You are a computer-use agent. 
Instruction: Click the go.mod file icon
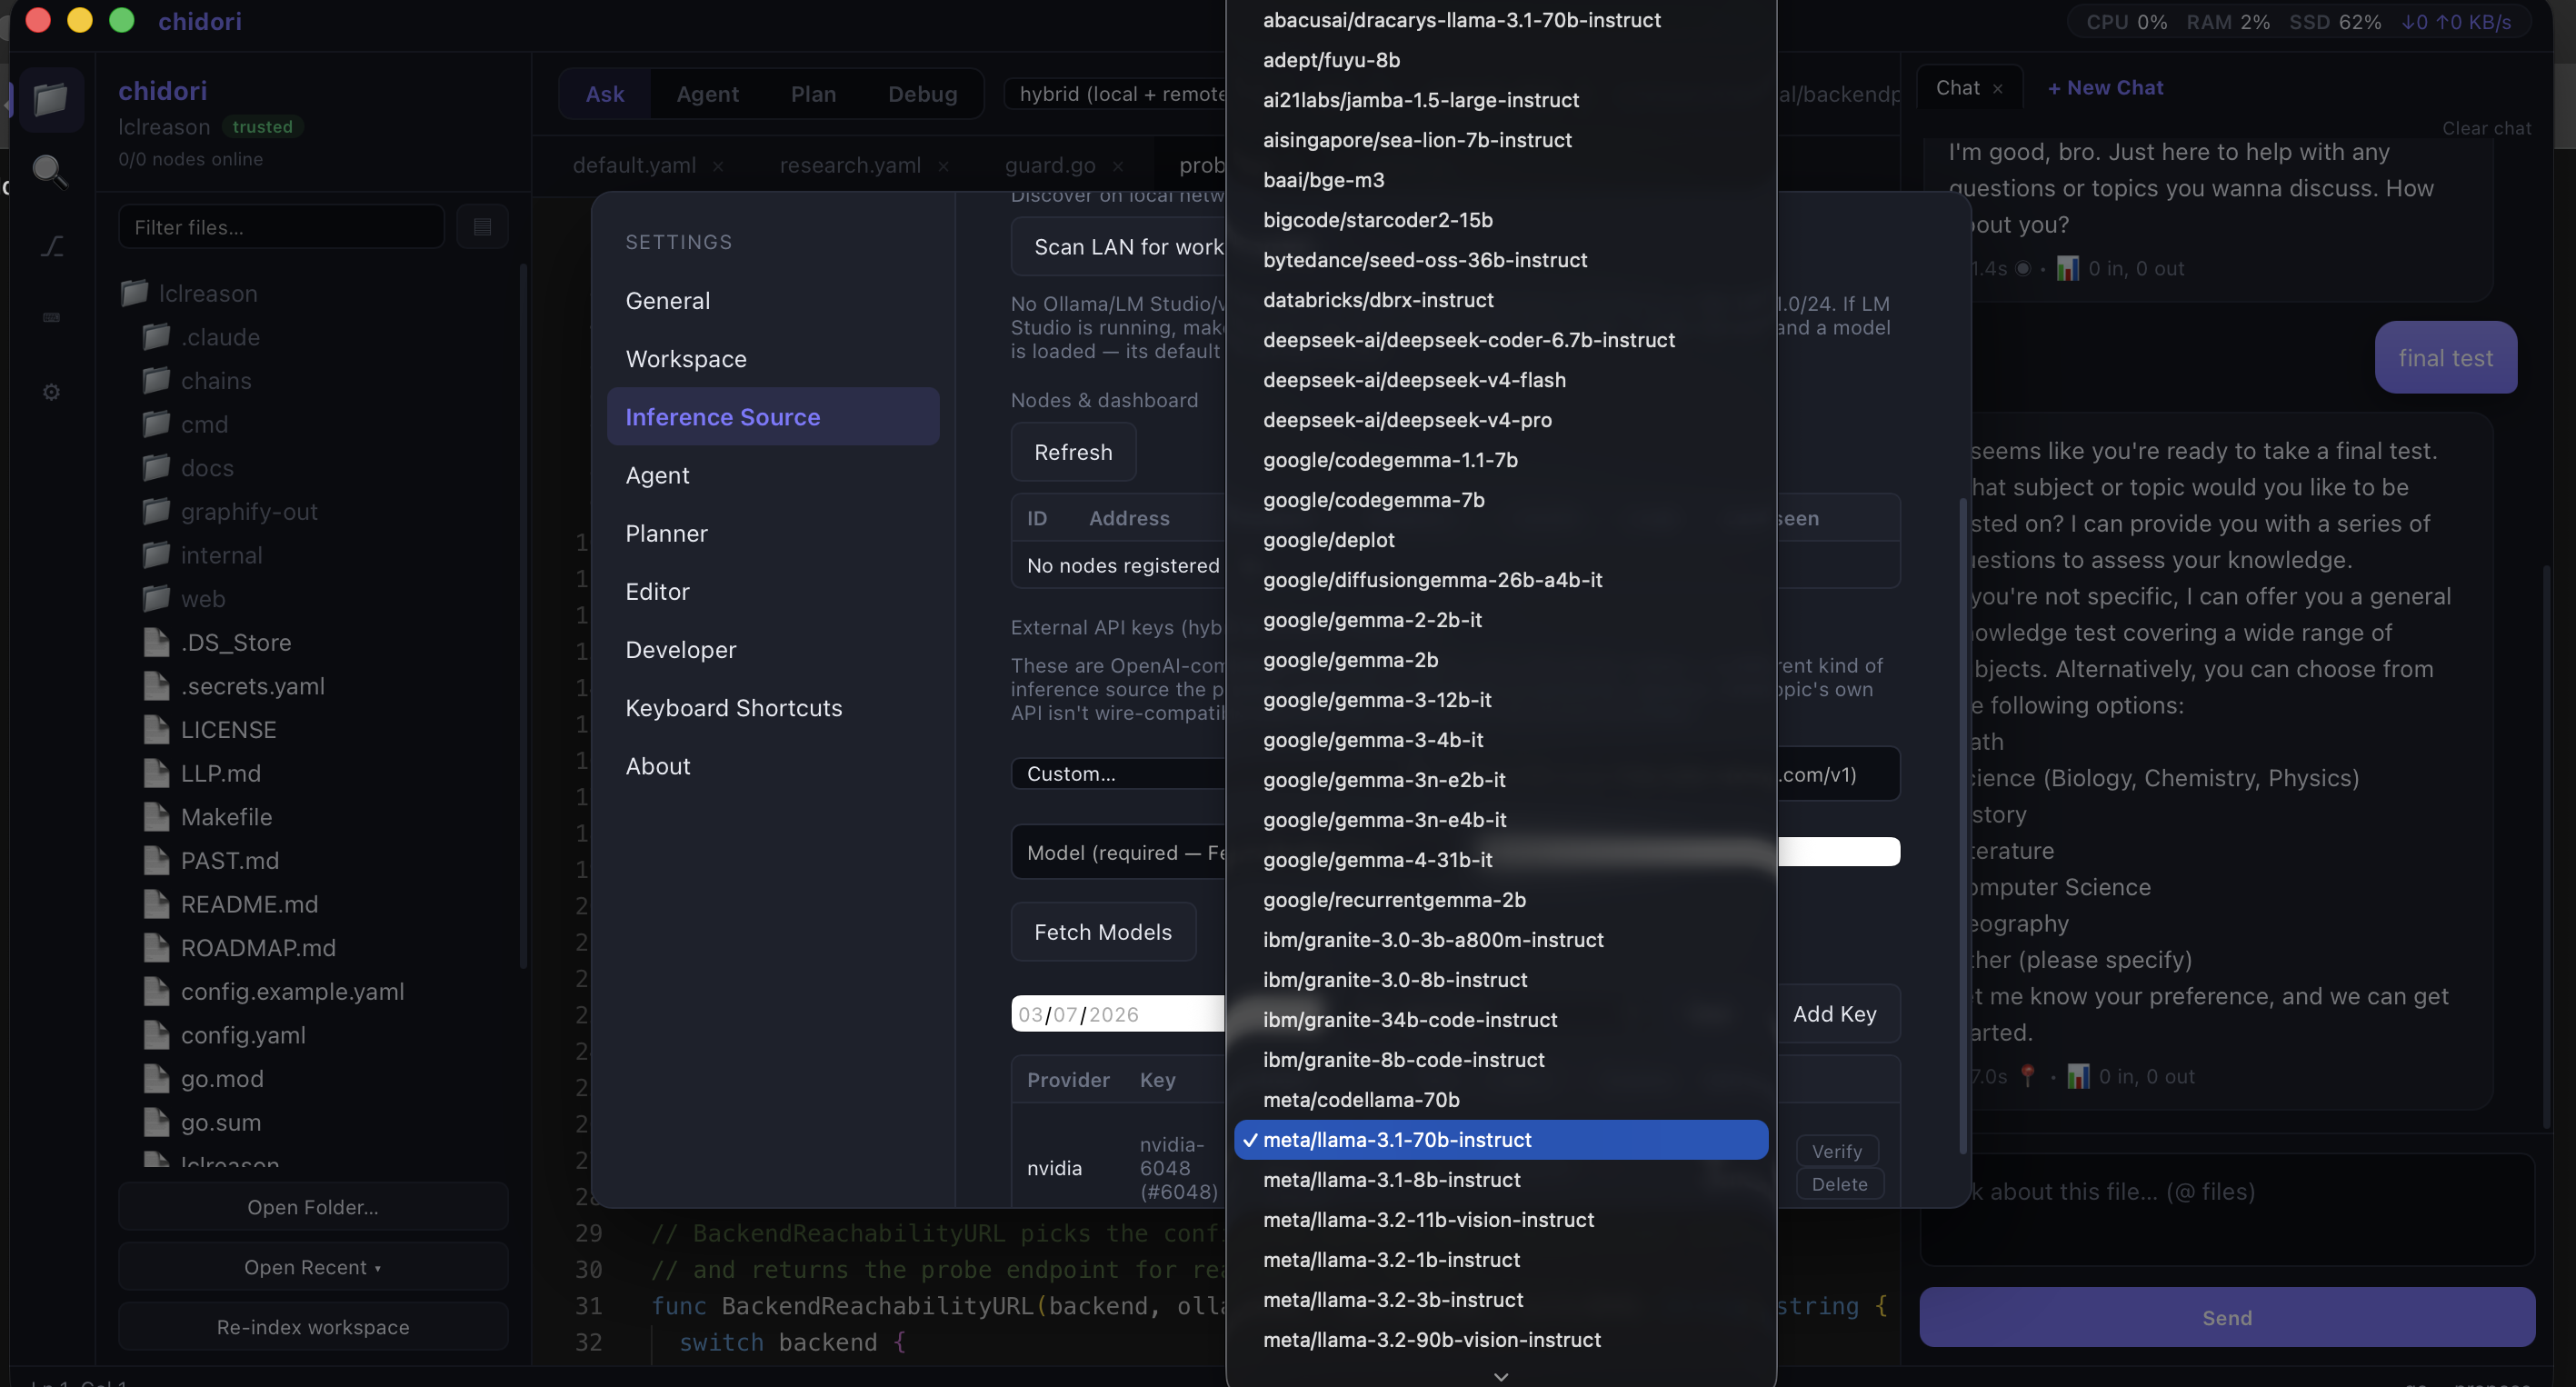(156, 1078)
